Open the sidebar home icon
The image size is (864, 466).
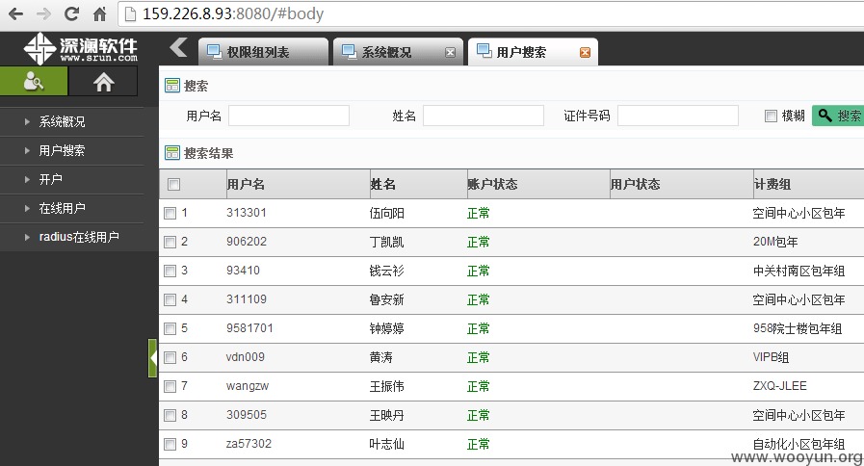[103, 82]
